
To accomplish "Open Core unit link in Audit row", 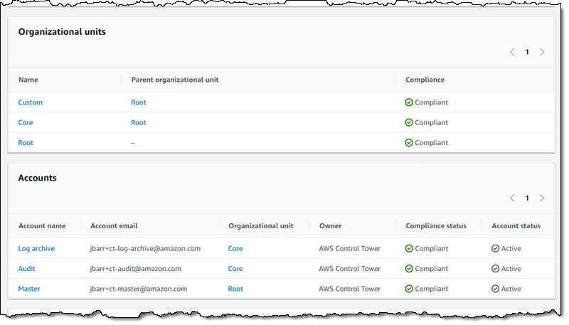I will click(x=235, y=269).
